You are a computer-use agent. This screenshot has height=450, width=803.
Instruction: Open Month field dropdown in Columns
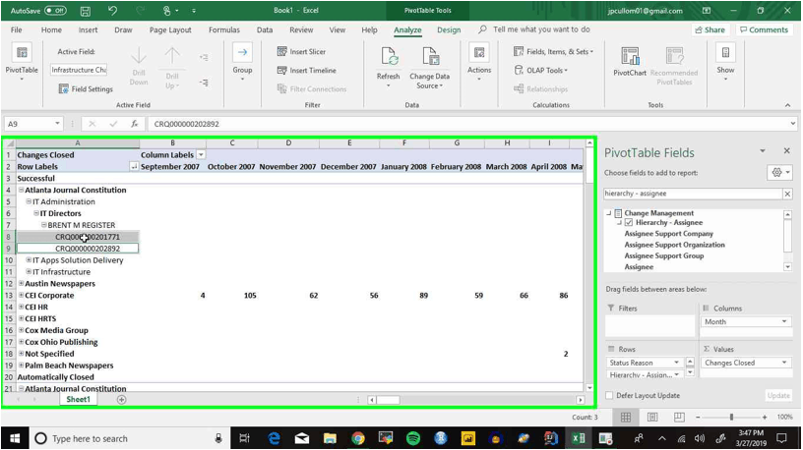(784, 321)
